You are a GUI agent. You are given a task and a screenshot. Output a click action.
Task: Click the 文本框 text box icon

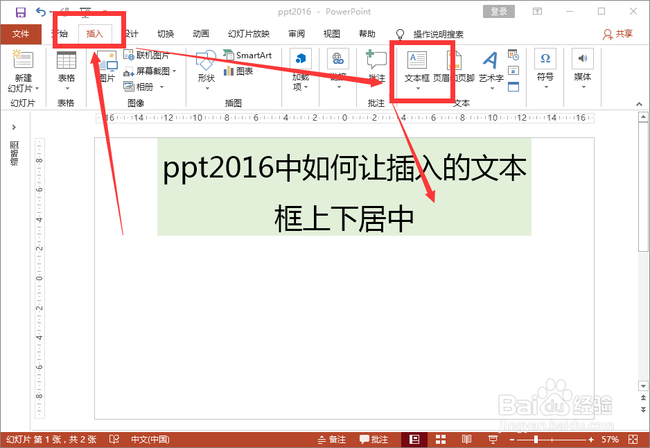[x=416, y=60]
